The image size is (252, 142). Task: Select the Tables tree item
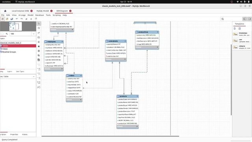[x=18, y=46]
